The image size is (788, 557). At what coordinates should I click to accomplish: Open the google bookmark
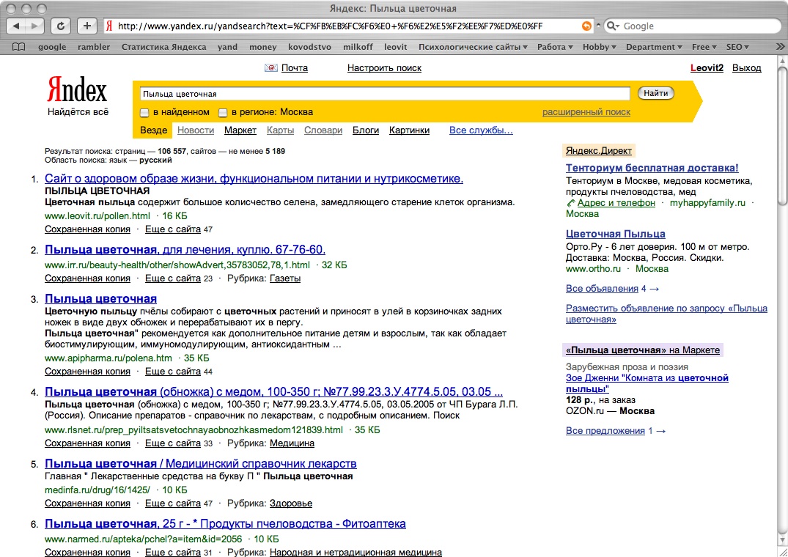[x=52, y=47]
